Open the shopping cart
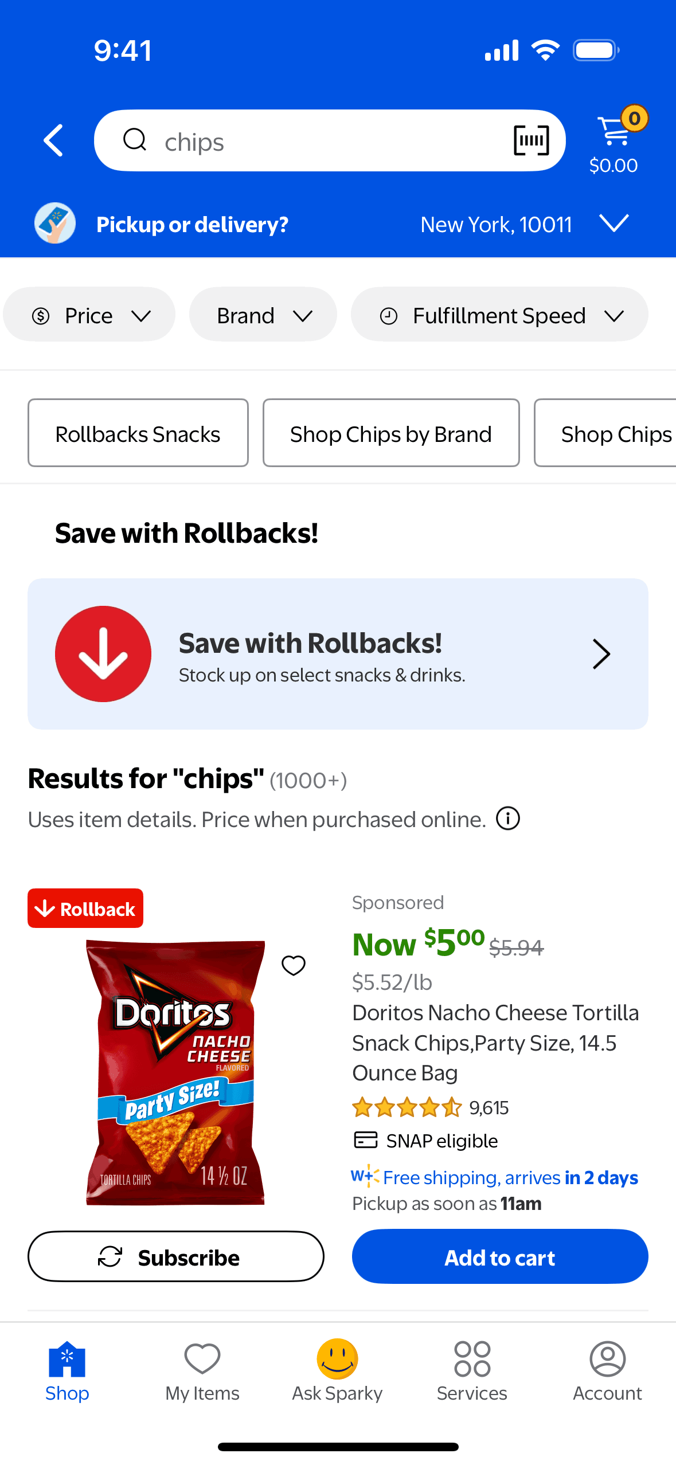 pos(615,140)
